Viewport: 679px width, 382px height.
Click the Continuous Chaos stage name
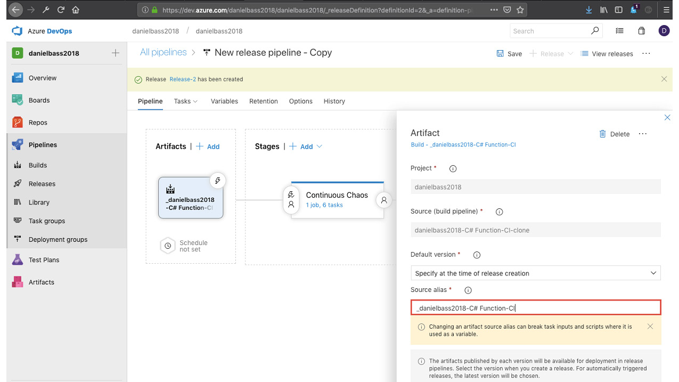coord(337,195)
